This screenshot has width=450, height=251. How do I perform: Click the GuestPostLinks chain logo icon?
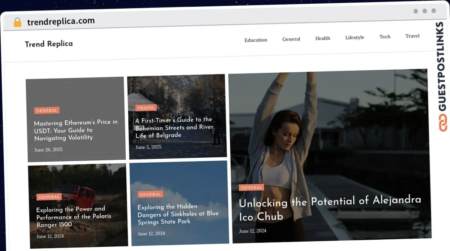tap(443, 123)
